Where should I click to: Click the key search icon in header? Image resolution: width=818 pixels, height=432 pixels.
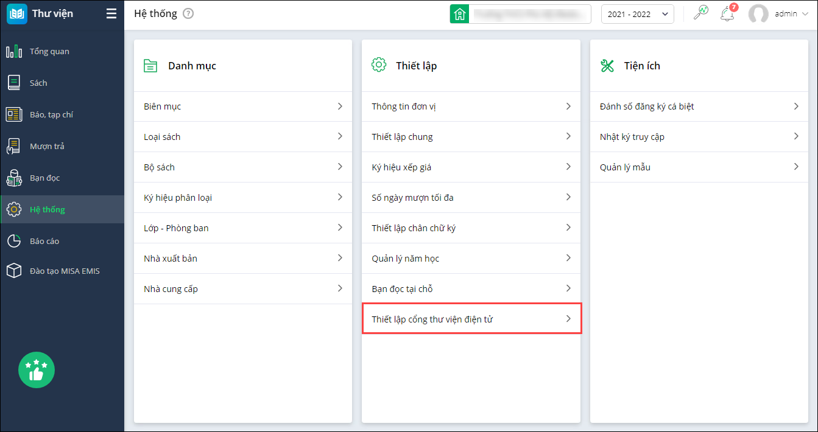tap(701, 13)
